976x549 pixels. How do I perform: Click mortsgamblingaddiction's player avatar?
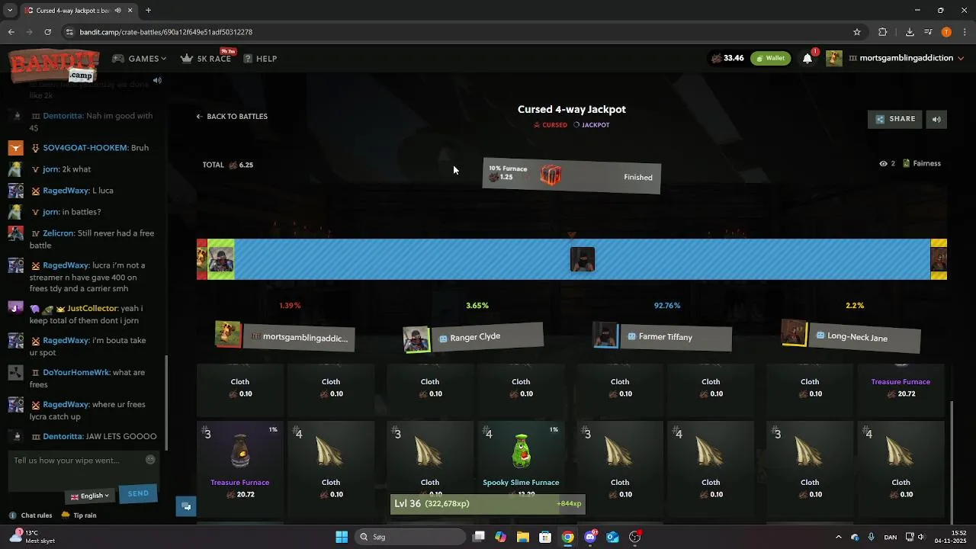[228, 334]
